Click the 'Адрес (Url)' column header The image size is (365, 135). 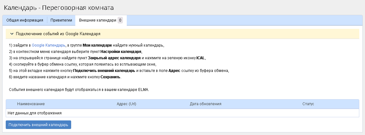(x=126, y=104)
